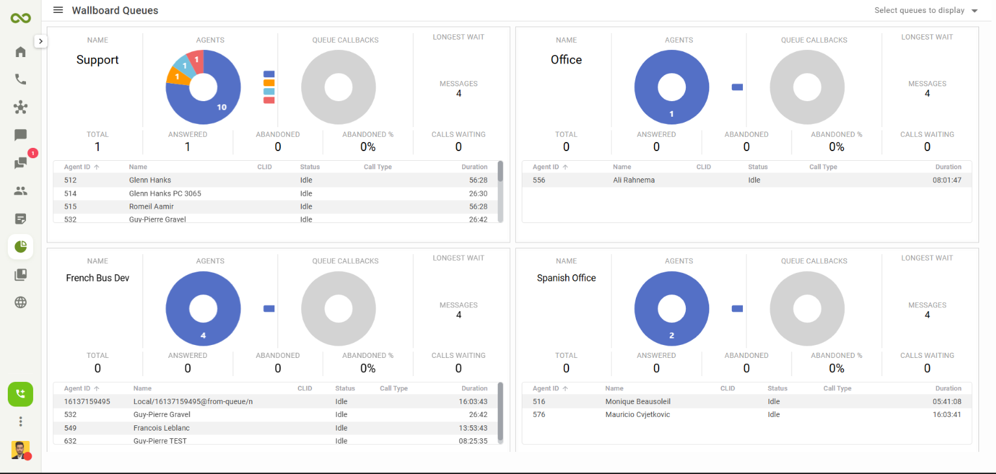Open the globe sidebar icon
The image size is (996, 474).
21,302
